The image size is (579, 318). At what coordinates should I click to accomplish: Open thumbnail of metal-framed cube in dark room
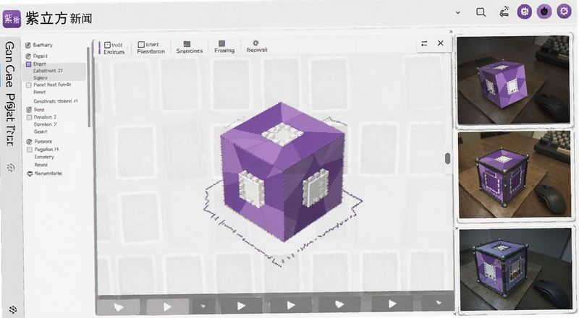[x=515, y=269]
